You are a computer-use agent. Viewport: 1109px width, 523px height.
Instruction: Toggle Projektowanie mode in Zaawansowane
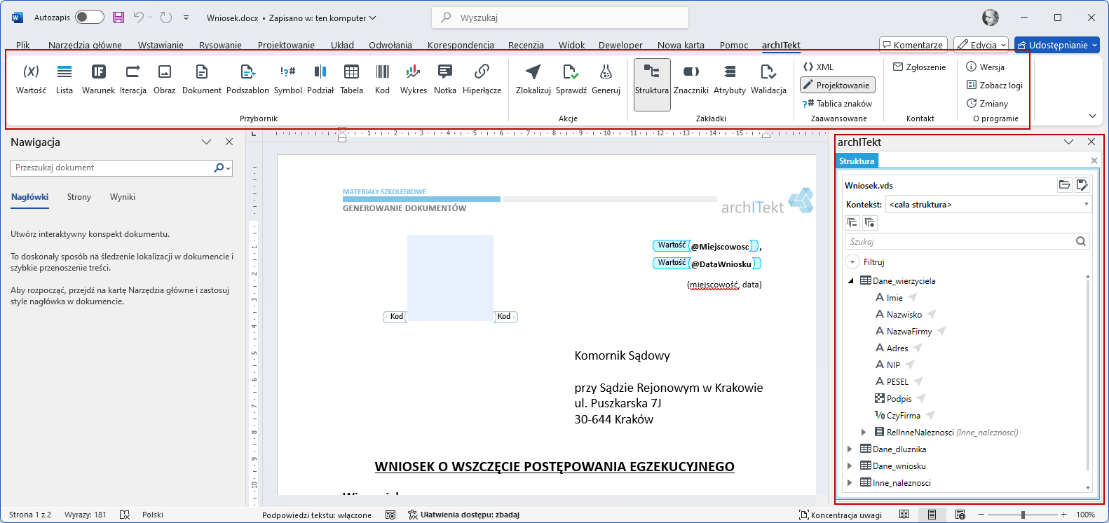pos(838,86)
